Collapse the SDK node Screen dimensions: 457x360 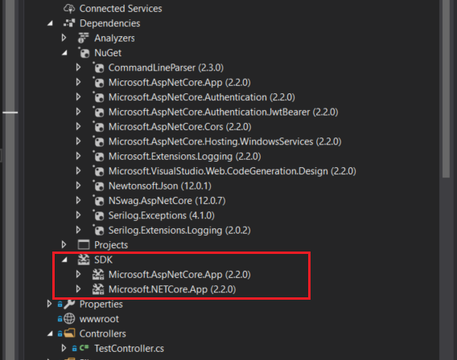(64, 260)
